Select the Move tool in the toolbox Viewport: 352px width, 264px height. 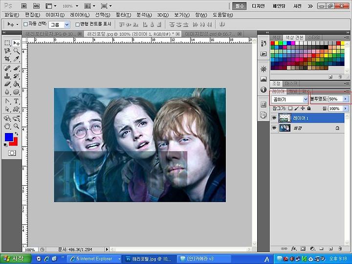16,43
